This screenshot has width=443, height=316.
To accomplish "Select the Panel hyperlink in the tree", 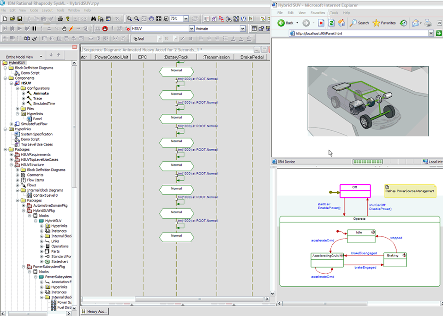I will pos(37,119).
